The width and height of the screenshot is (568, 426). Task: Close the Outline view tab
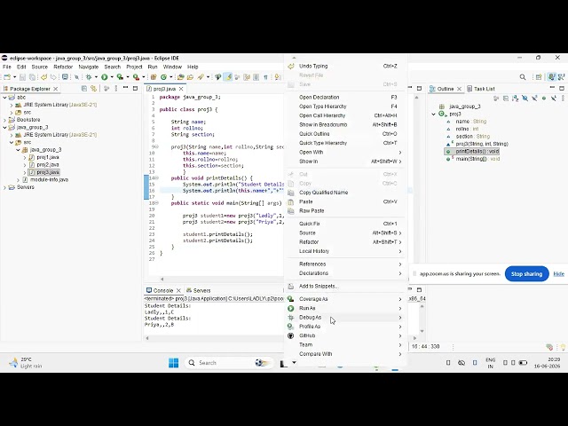point(459,89)
